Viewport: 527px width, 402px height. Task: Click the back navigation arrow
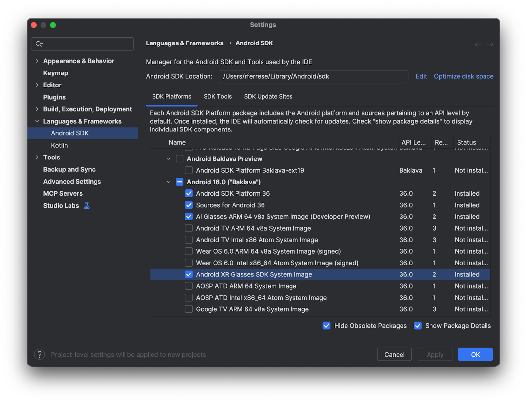point(478,44)
